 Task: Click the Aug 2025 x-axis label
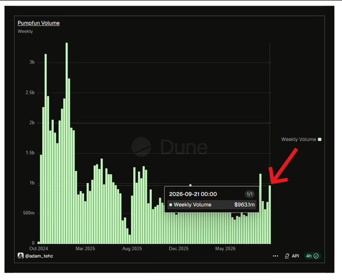tap(132, 248)
